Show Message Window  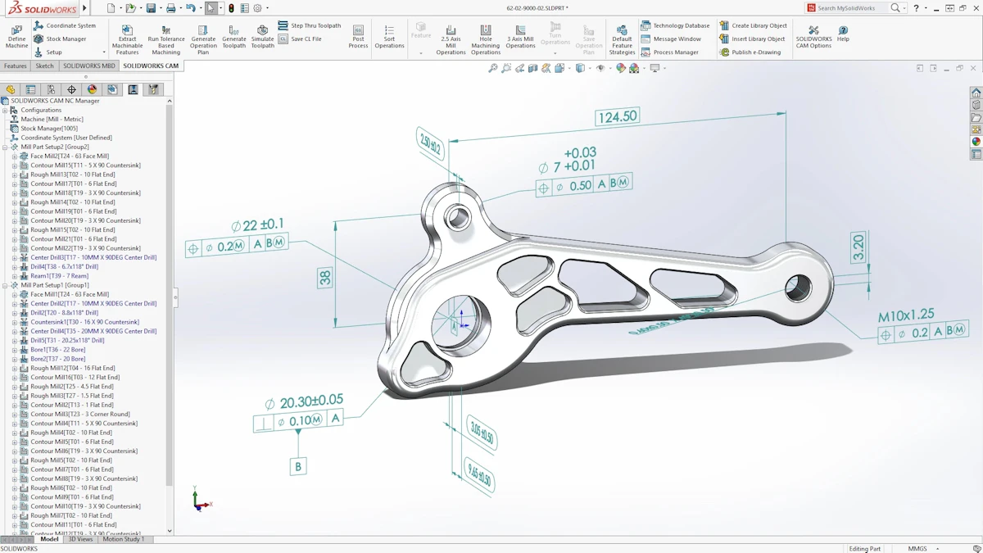[671, 39]
